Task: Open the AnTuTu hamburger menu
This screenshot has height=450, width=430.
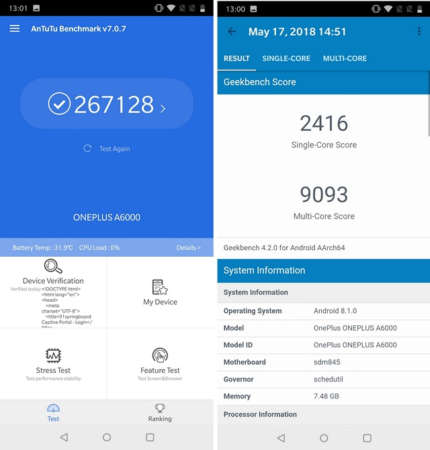Action: 15,28
